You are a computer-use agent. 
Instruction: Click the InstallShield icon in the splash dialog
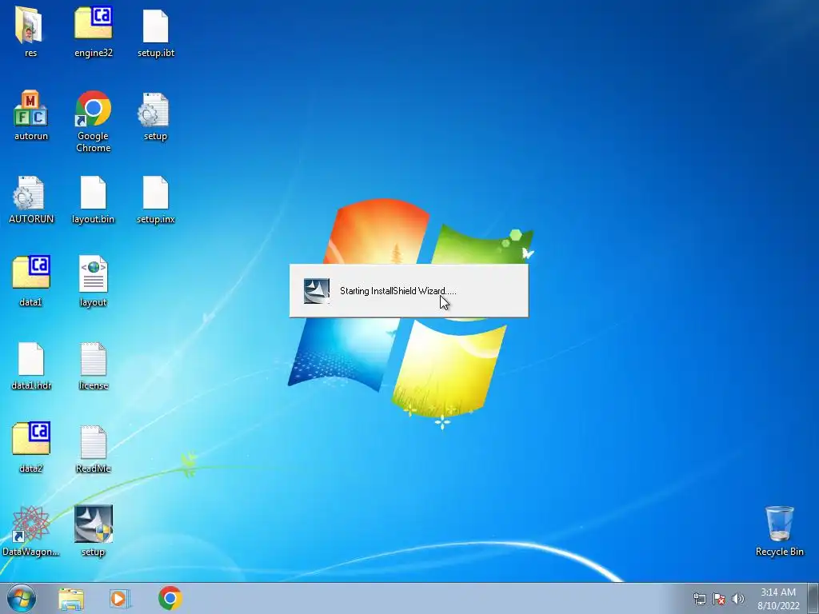[x=317, y=291]
